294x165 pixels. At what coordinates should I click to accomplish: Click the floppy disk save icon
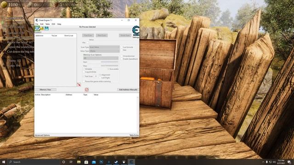(x=46, y=28)
